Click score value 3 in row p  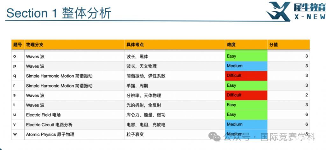(307, 66)
